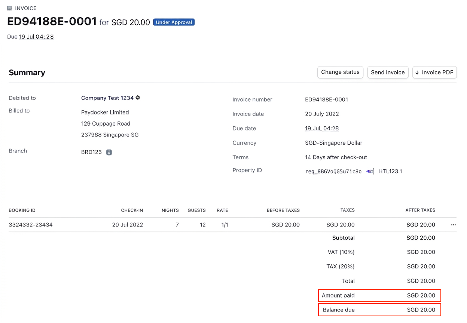This screenshot has width=467, height=323.
Task: Click the Amount paid row
Action: click(x=379, y=295)
